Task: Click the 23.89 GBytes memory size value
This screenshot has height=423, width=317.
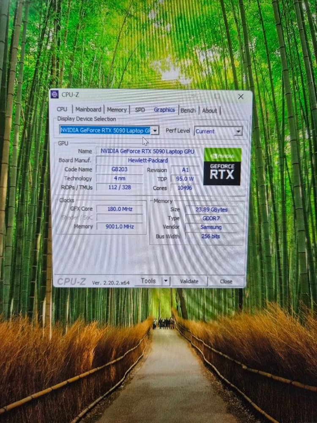Action: pyautogui.click(x=212, y=210)
